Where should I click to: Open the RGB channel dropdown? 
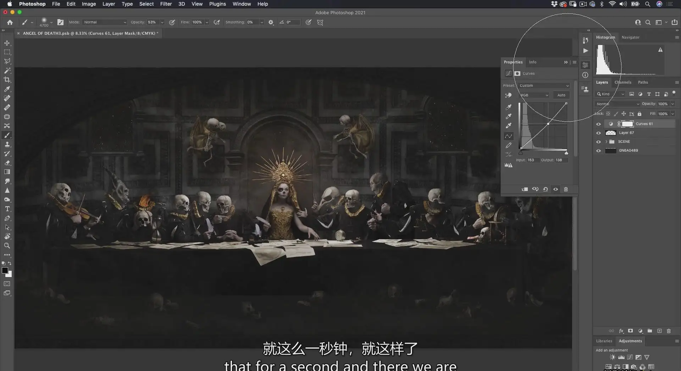tap(534, 95)
